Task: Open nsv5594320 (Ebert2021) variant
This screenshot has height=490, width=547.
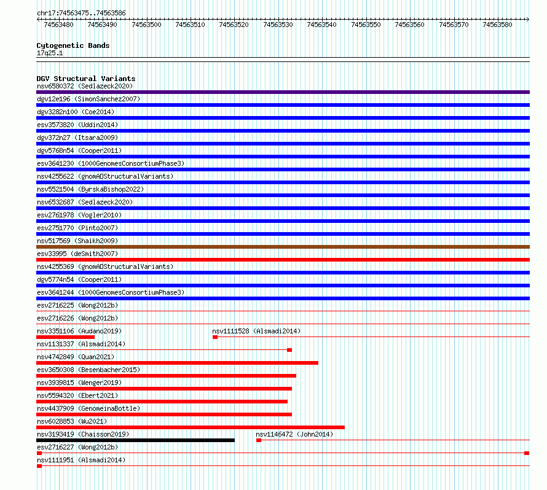Action: click(77, 395)
